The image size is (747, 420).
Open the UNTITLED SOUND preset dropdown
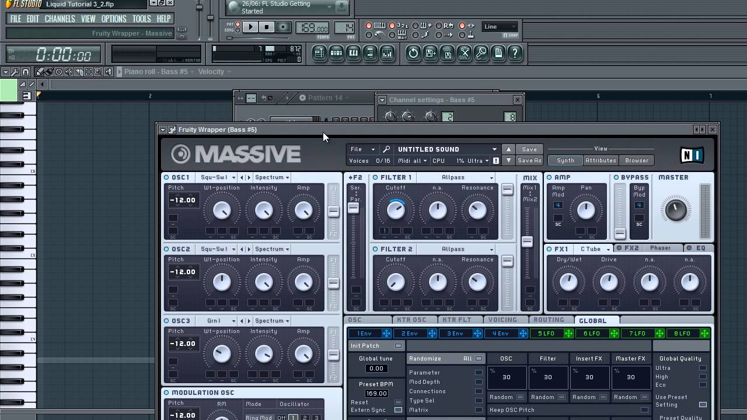click(446, 149)
